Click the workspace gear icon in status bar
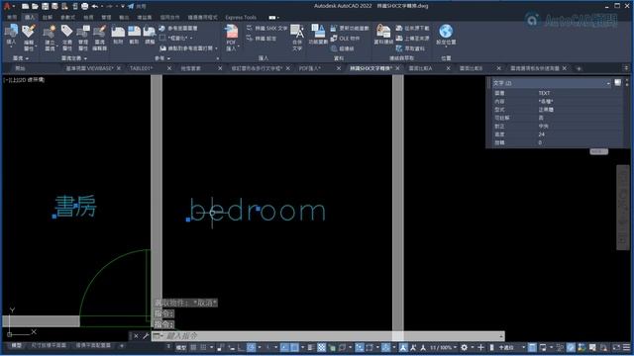Viewport: 634px width, 356px height. click(465, 347)
